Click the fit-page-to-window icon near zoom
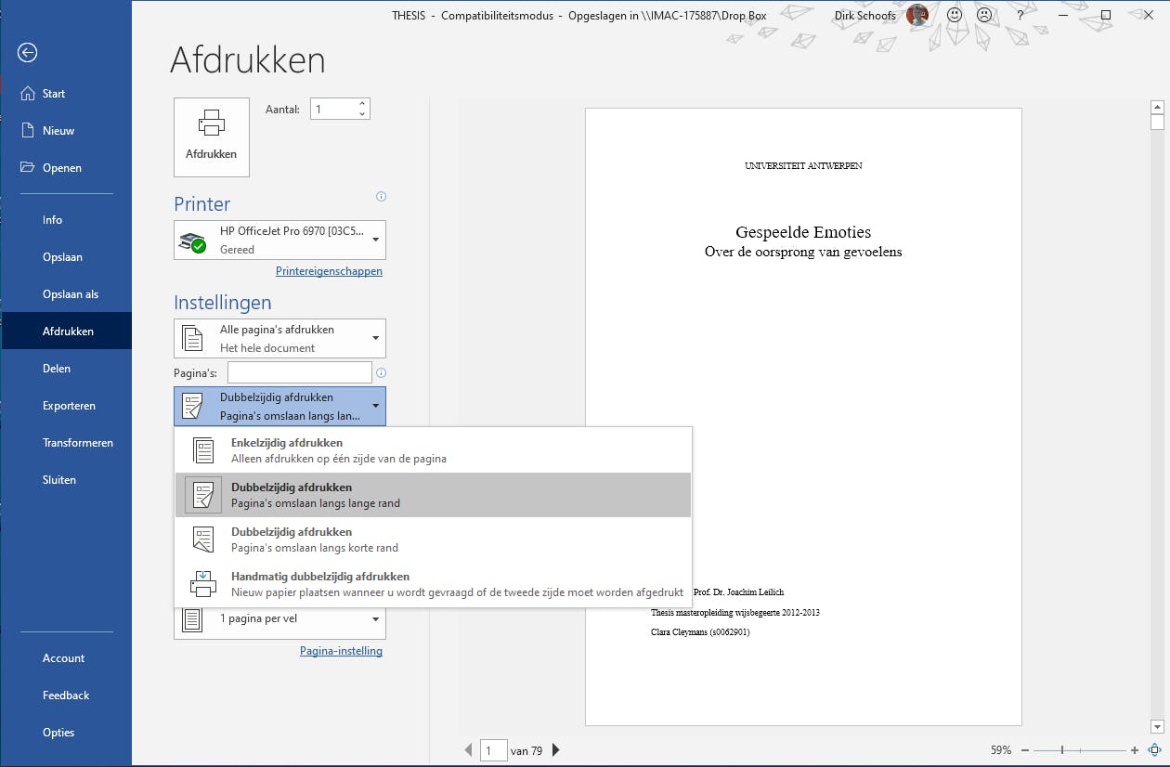 tap(1155, 749)
